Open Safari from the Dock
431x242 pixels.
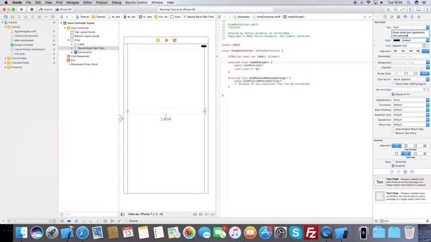coord(82,233)
